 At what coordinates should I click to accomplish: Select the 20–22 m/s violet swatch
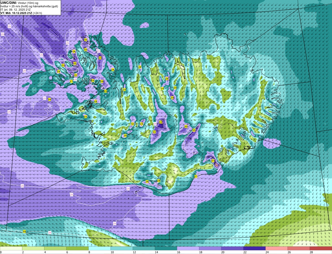pos(232,249)
